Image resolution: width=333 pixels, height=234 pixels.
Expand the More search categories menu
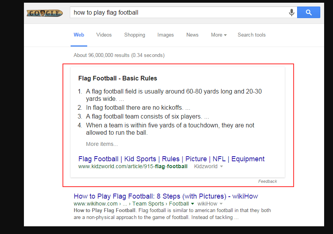click(x=219, y=35)
